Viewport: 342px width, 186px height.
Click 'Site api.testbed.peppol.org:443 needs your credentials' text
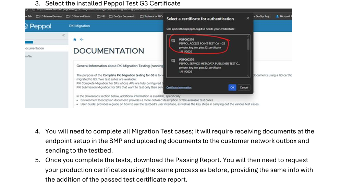coord(200,29)
